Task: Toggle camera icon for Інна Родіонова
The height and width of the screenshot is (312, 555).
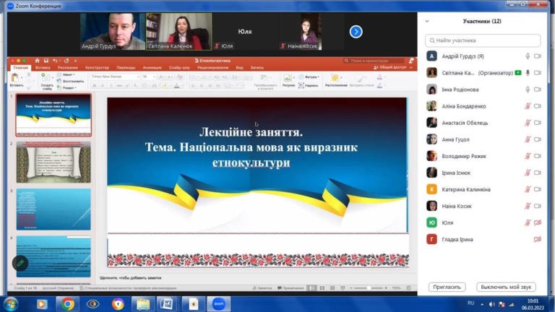Action: tap(537, 90)
